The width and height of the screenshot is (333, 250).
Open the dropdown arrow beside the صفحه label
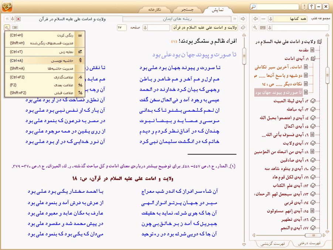145,27
